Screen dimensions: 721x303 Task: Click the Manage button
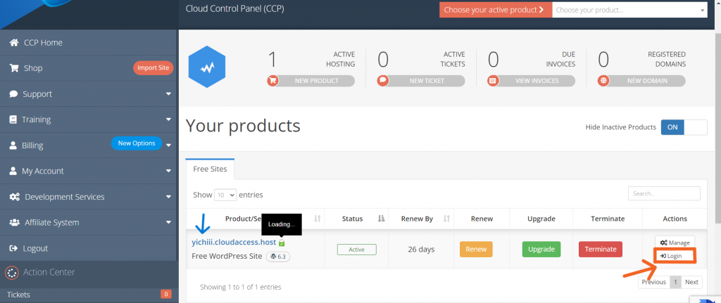pos(675,243)
